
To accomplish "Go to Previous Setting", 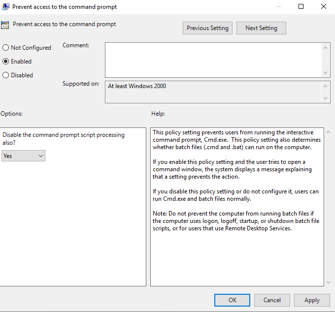I will [x=207, y=28].
